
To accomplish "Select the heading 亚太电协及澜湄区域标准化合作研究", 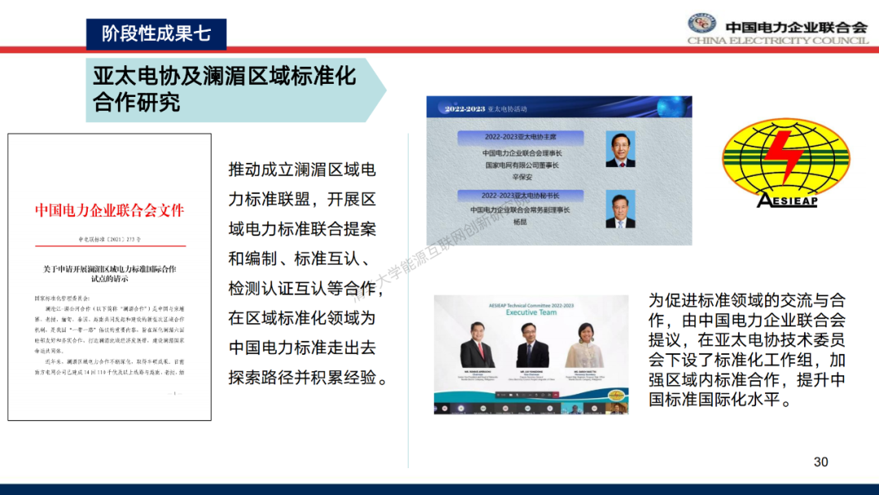I will (225, 90).
